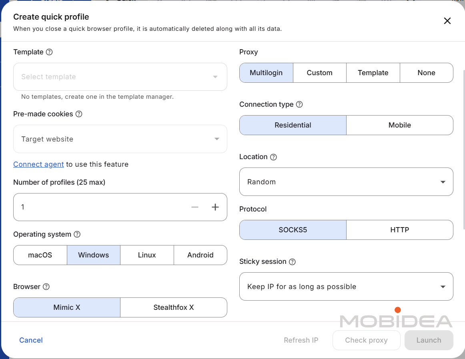Viewport: 465px width, 359px height.
Task: Click the Connection type help icon
Action: tap(299, 104)
